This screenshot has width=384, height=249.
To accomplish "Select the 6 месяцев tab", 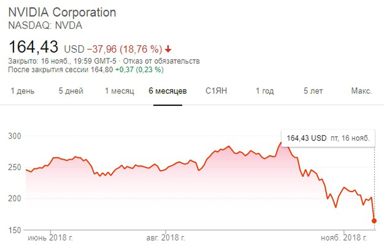I will [168, 91].
